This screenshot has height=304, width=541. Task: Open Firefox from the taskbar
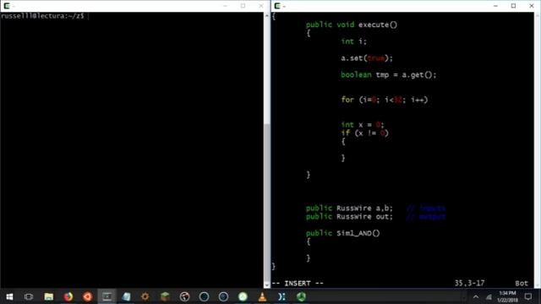68,296
